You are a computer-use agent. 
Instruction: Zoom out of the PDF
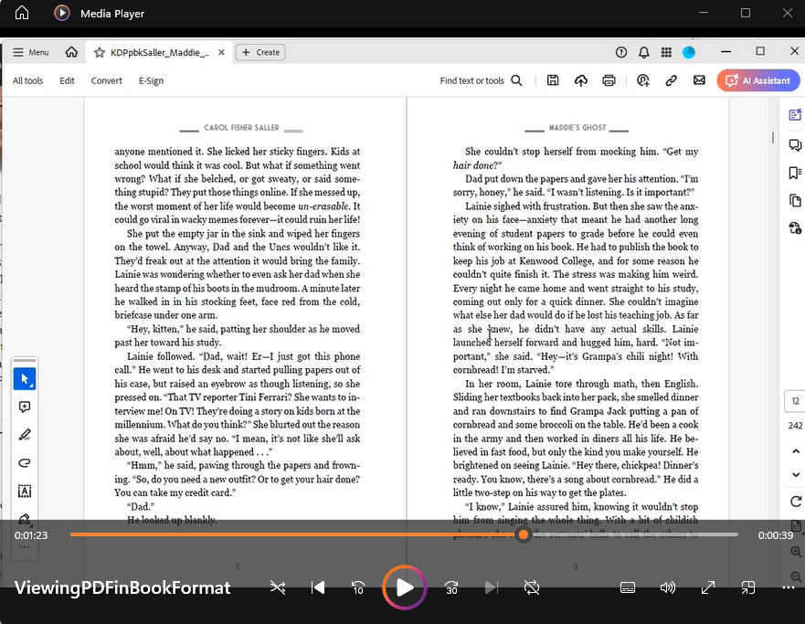796,576
